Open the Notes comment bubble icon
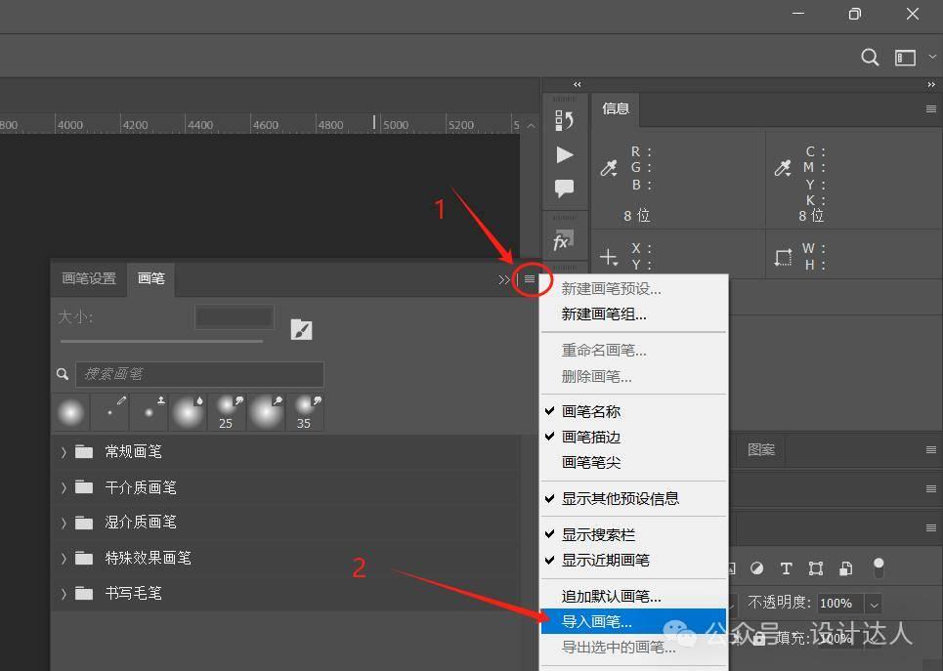Viewport: 943px width, 671px height. [x=564, y=189]
